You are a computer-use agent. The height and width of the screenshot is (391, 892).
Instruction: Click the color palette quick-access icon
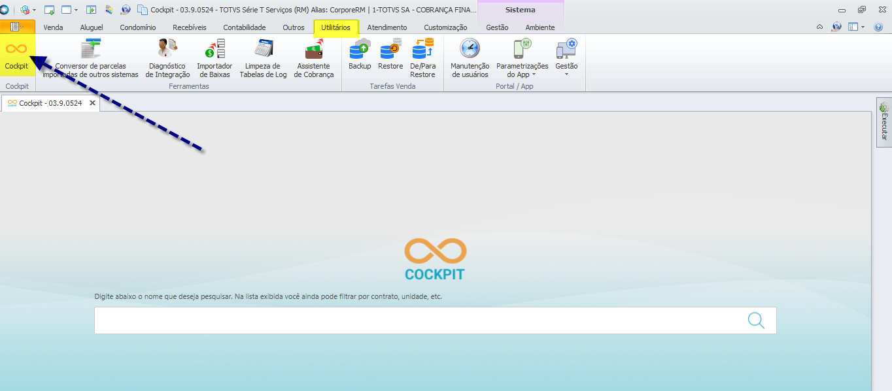point(109,10)
